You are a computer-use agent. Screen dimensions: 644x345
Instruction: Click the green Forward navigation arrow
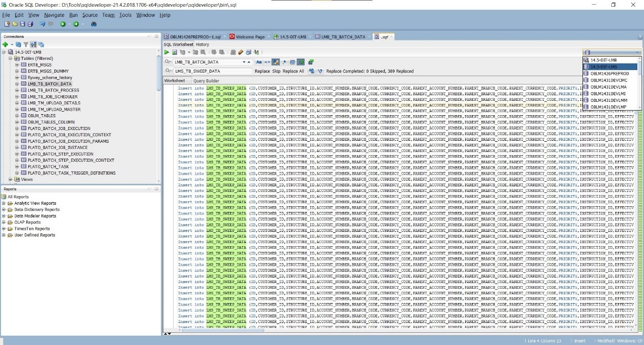[76, 24]
